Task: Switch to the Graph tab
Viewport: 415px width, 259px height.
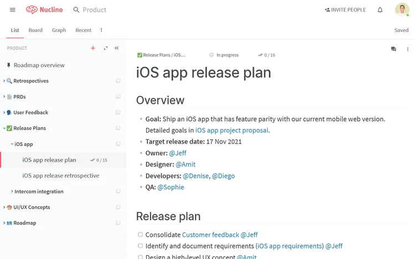Action: (x=59, y=30)
